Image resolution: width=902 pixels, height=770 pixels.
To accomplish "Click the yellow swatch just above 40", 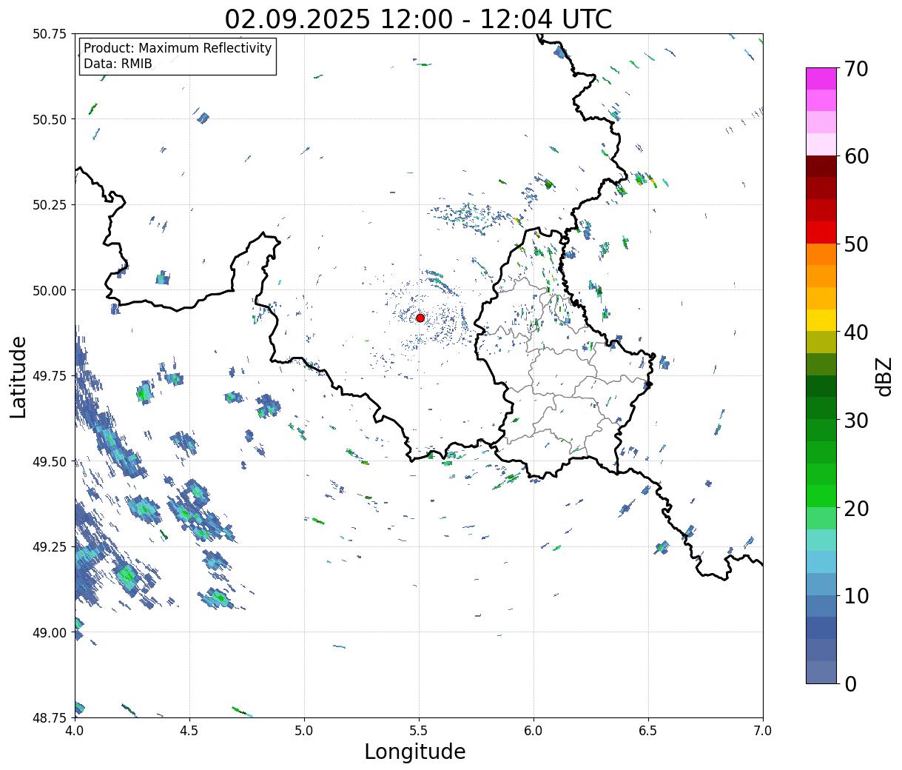I will (821, 320).
